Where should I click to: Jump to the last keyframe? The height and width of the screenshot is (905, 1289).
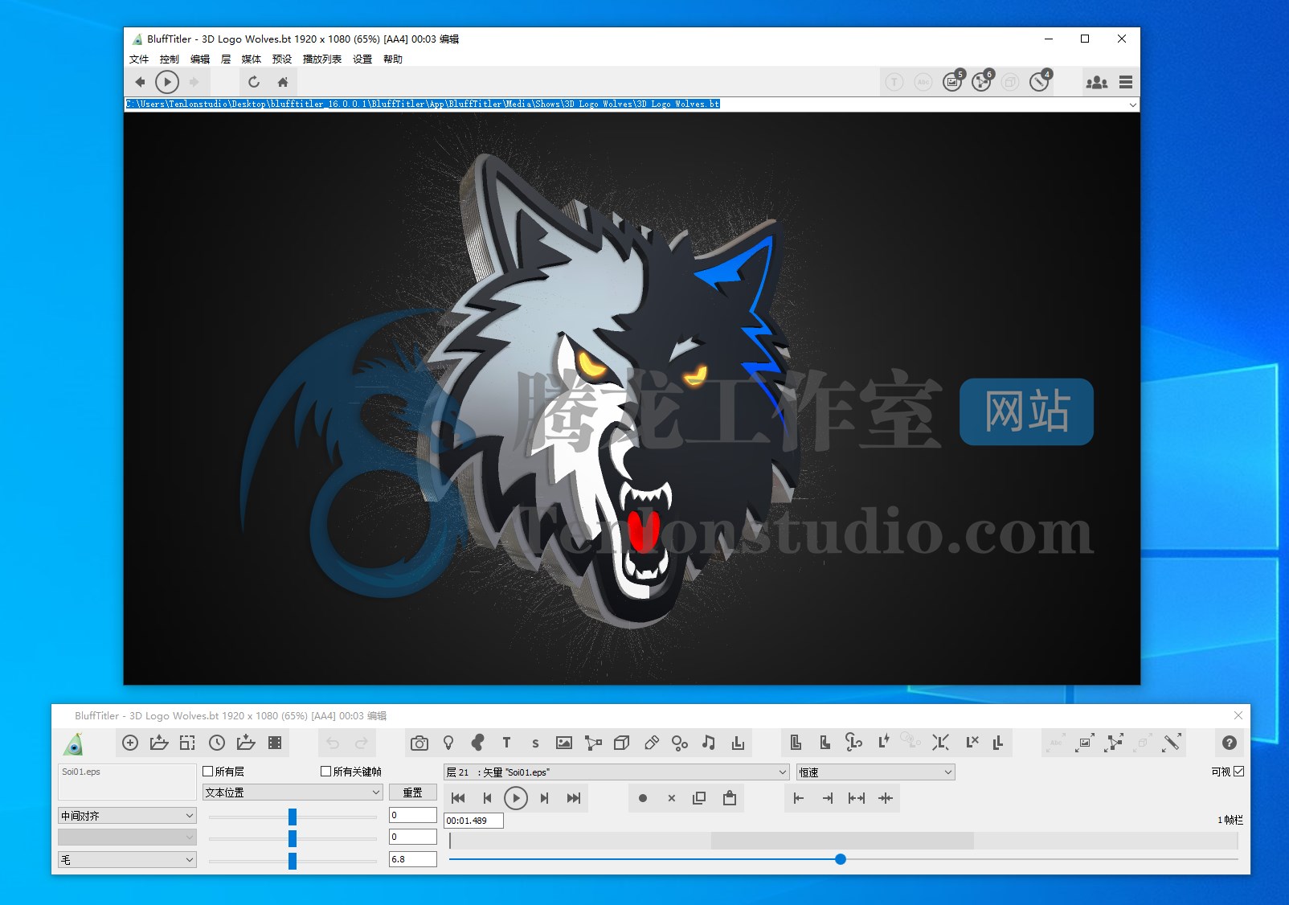click(x=574, y=798)
